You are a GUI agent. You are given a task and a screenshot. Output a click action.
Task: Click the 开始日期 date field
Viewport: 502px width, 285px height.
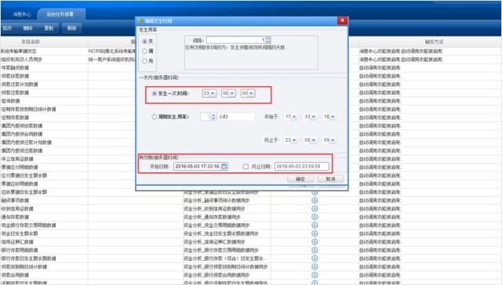(x=201, y=167)
